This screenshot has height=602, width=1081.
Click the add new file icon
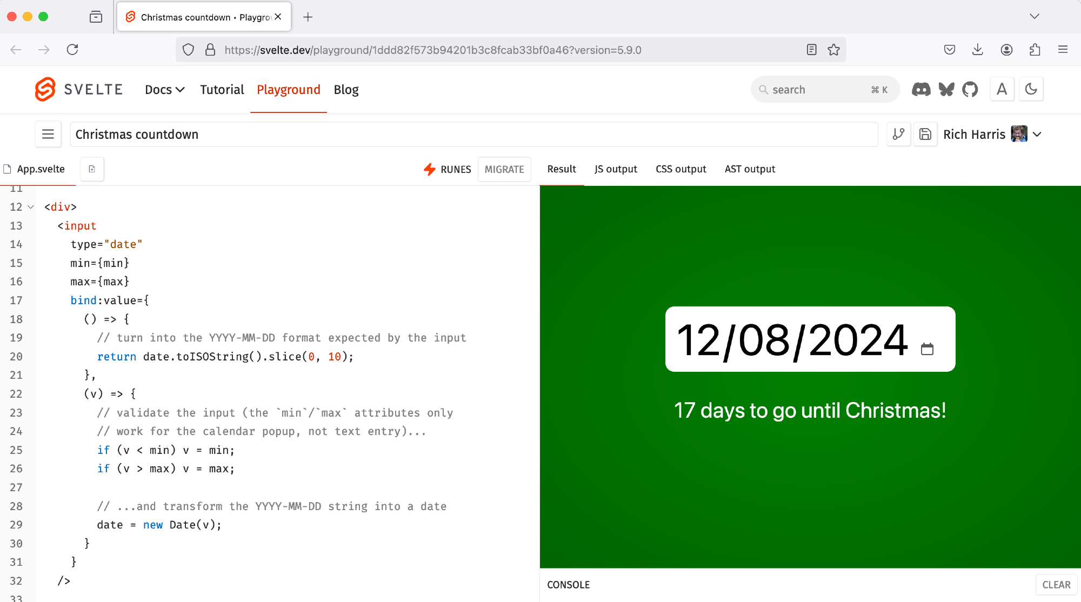[92, 169]
